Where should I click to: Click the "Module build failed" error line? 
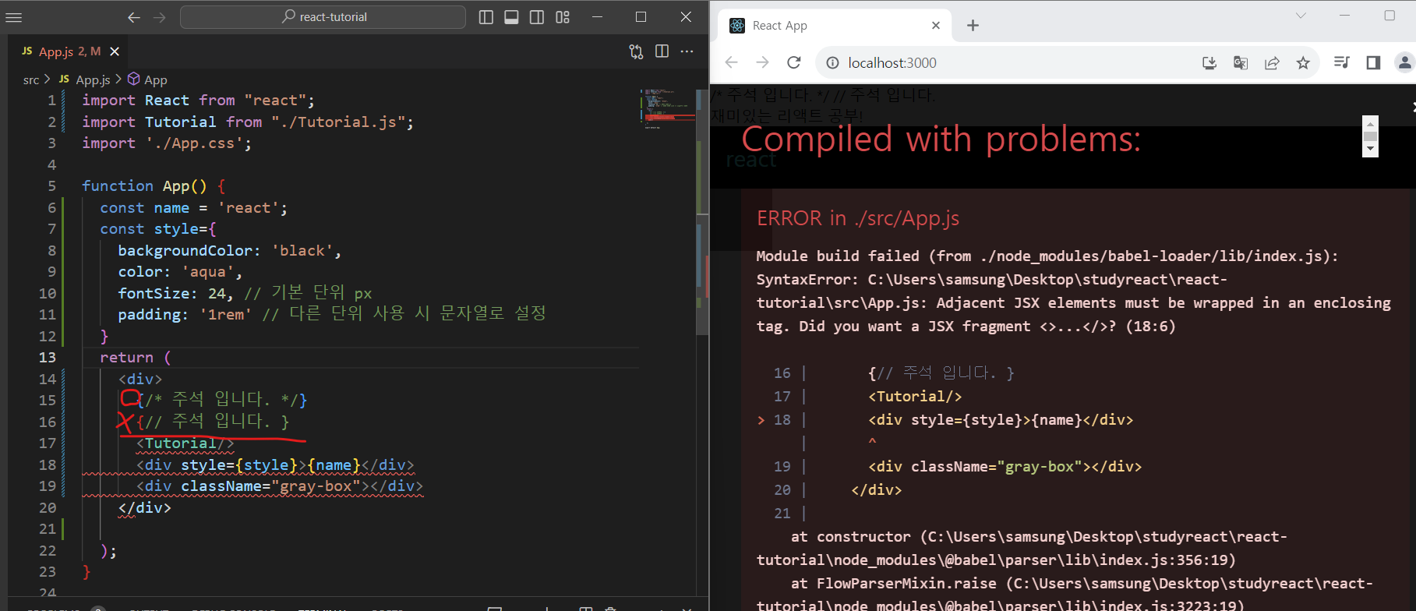1047,256
